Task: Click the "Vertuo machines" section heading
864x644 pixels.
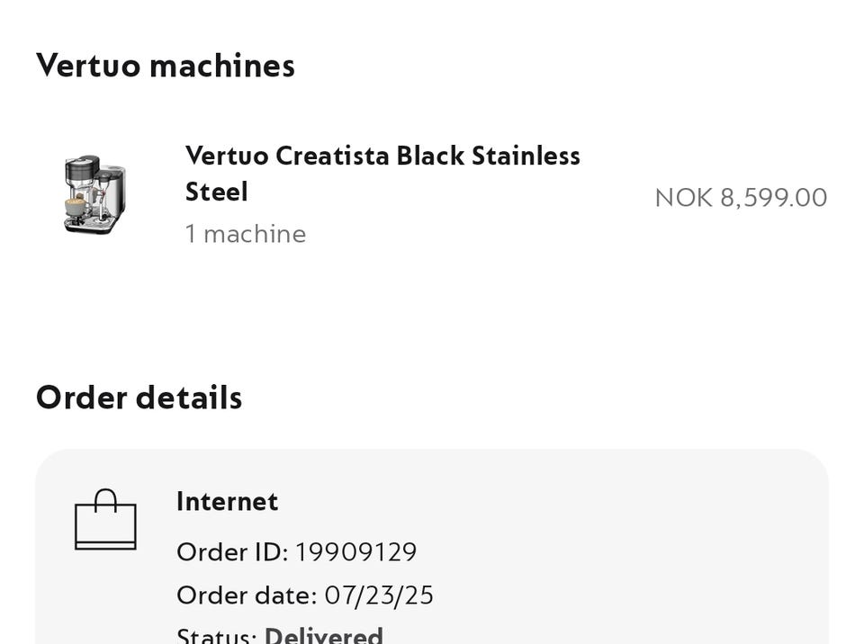Action: click(x=166, y=66)
